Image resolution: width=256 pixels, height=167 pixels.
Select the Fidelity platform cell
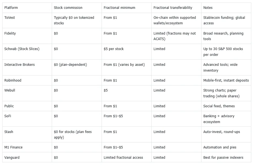coord(10,33)
